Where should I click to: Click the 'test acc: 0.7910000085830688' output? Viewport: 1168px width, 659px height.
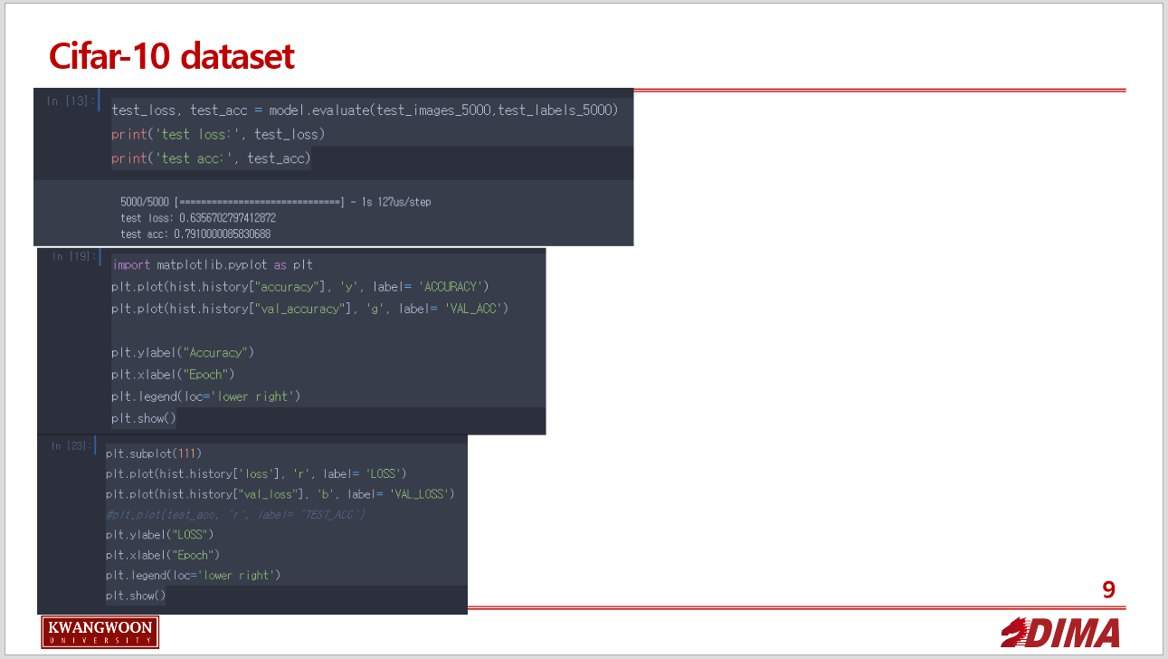tap(195, 234)
